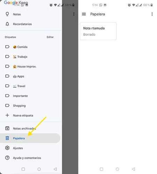
Task: Tap Android recents square in right screen
Action: click(102, 169)
